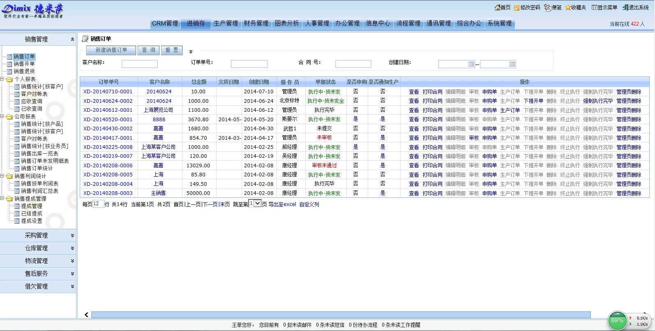Click the 重置 reset button
655x331 pixels.
172,50
